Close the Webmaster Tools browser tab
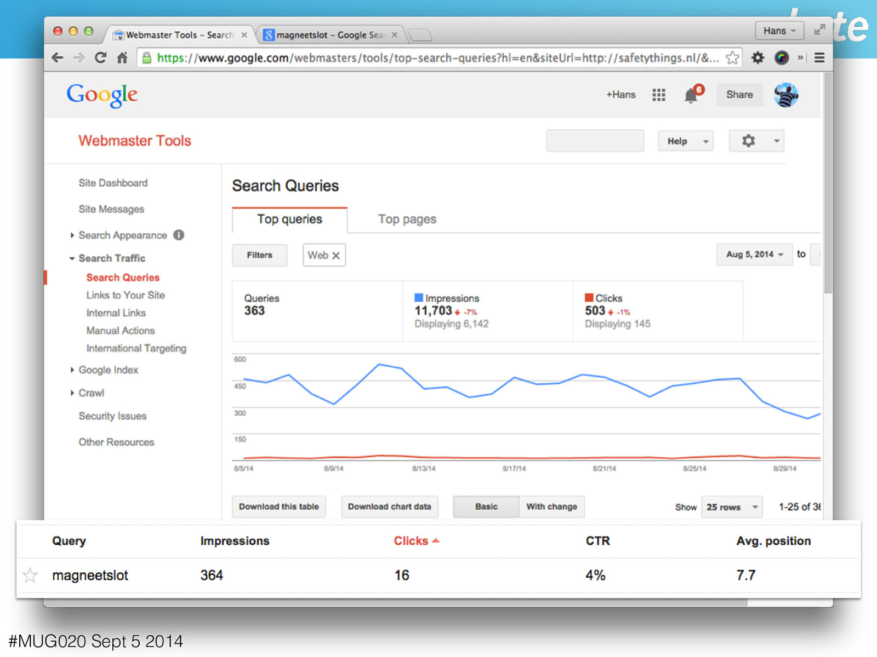877x657 pixels. tap(244, 34)
